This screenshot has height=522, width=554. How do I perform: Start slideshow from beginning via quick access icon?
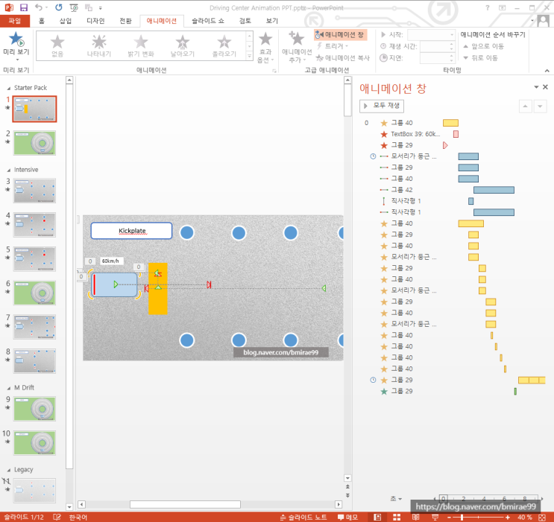tap(74, 7)
